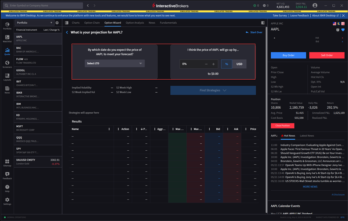Switch to the Charts tab

point(76,23)
